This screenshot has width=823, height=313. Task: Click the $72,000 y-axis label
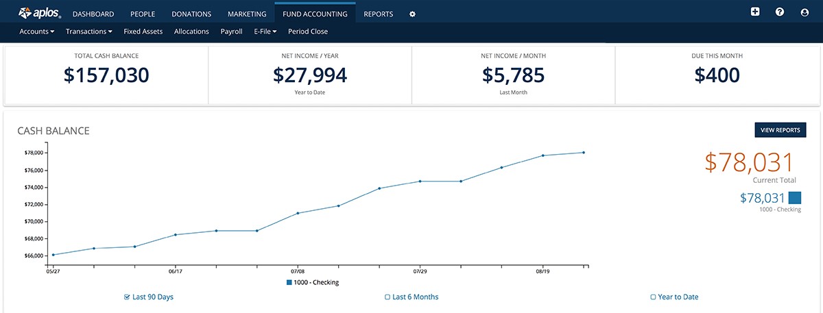34,204
